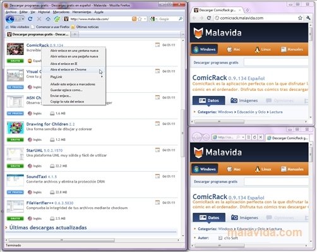Open StarUML program link
This screenshot has height=252, width=317.
pos(34,150)
